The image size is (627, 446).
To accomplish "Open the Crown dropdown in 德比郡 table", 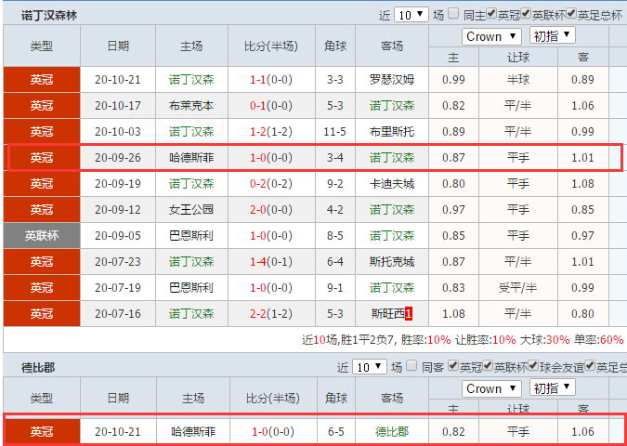I will [x=491, y=388].
